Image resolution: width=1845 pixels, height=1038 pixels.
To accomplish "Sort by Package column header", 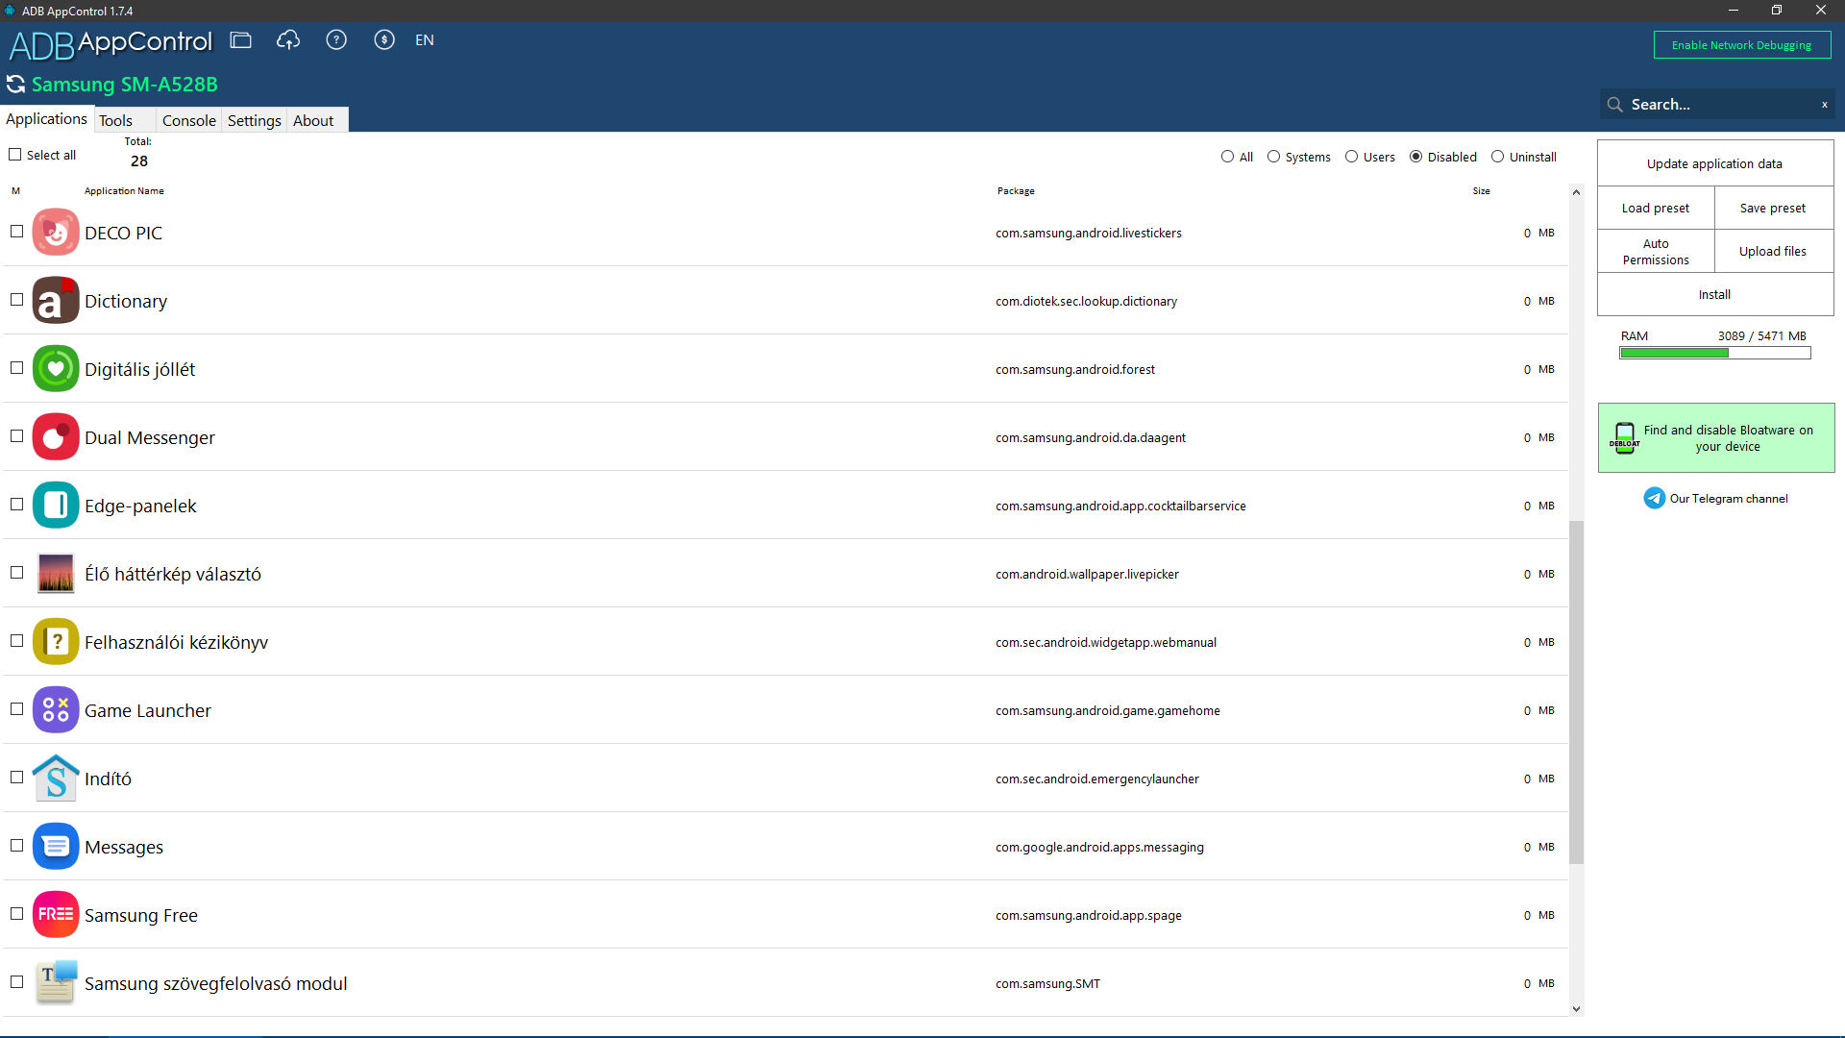I will [1016, 191].
